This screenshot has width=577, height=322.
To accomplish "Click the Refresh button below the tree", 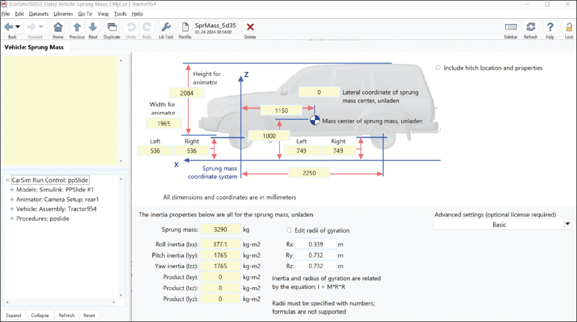I will pos(66,315).
